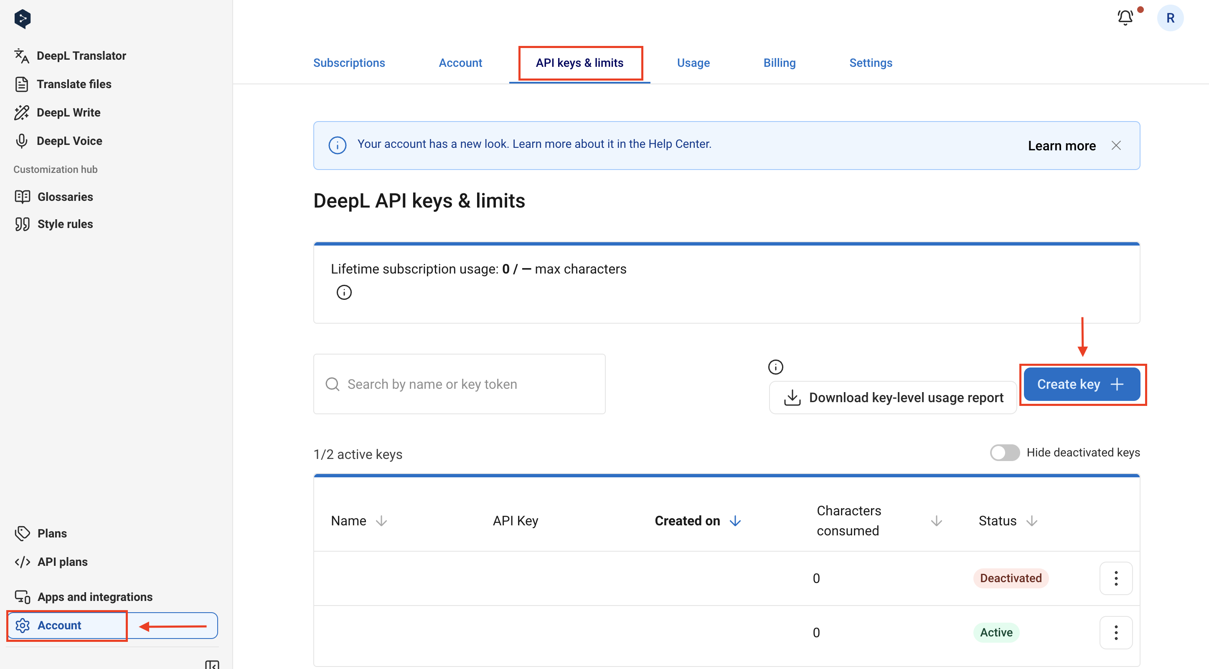
Task: Click Lifetime subscription usage text
Action: coord(478,269)
